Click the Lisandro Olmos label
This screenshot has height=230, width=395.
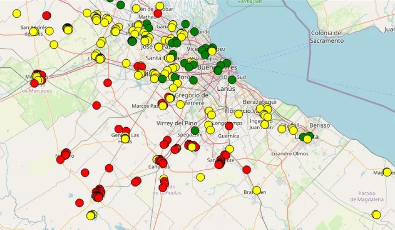click(290, 154)
